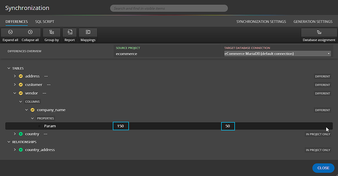
Task: Collapse the TABLES tree section
Action: point(9,68)
